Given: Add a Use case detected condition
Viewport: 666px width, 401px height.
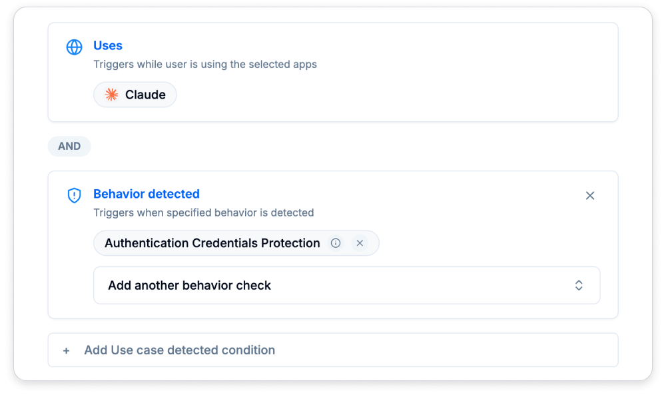Looking at the screenshot, I should (x=178, y=350).
